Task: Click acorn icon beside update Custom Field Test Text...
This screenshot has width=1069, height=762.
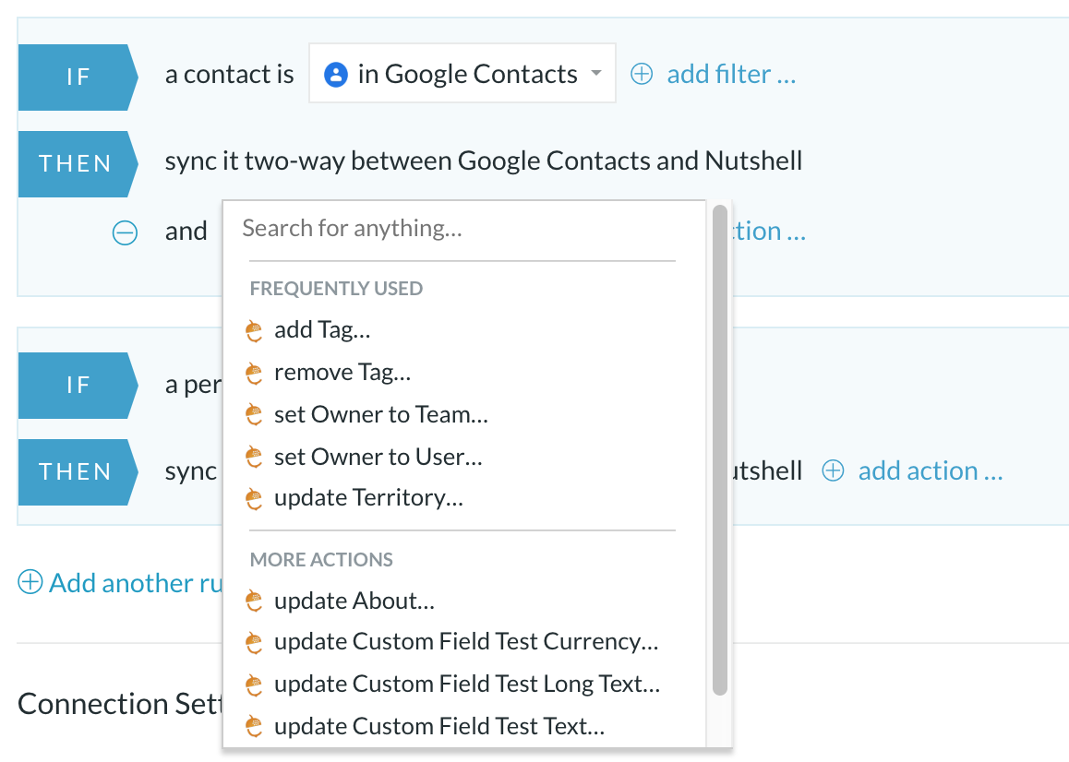Action: [x=254, y=727]
